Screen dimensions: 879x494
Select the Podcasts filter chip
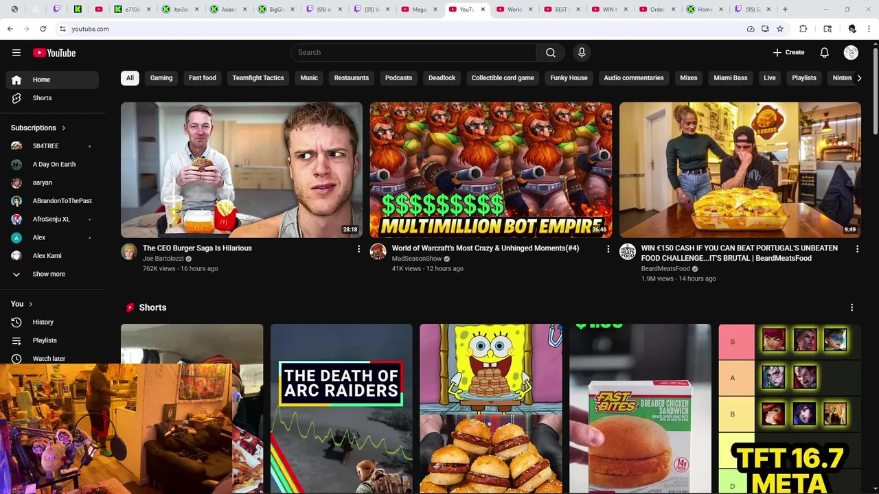pyautogui.click(x=398, y=78)
